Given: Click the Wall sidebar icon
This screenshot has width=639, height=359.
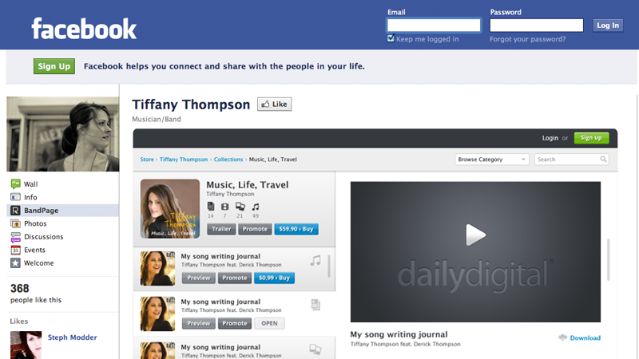Looking at the screenshot, I should point(15,184).
